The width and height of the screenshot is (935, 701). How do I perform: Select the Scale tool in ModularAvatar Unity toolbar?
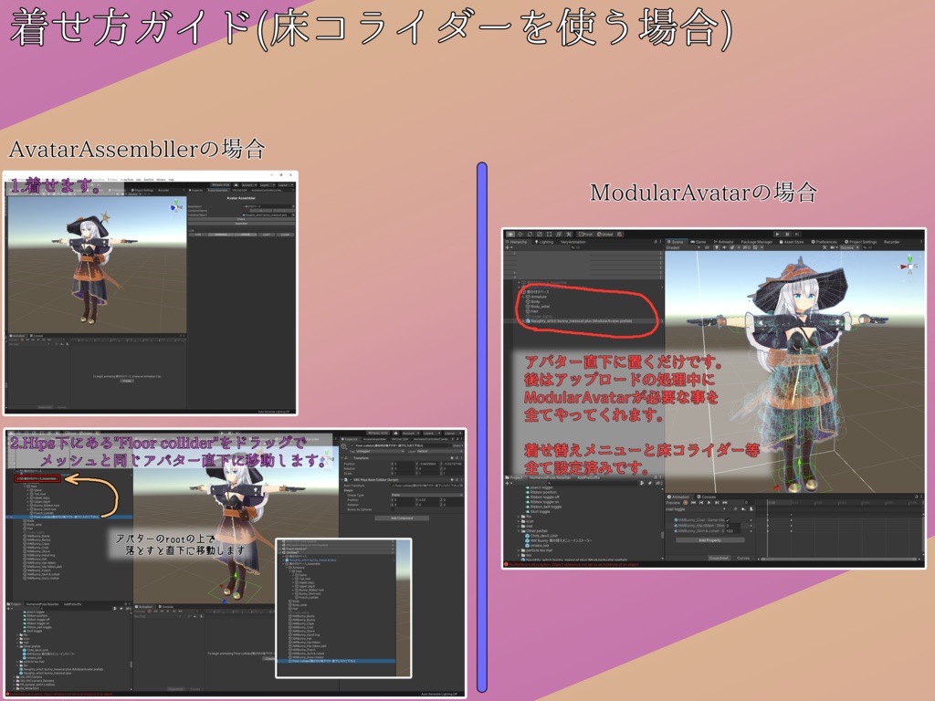tap(539, 235)
